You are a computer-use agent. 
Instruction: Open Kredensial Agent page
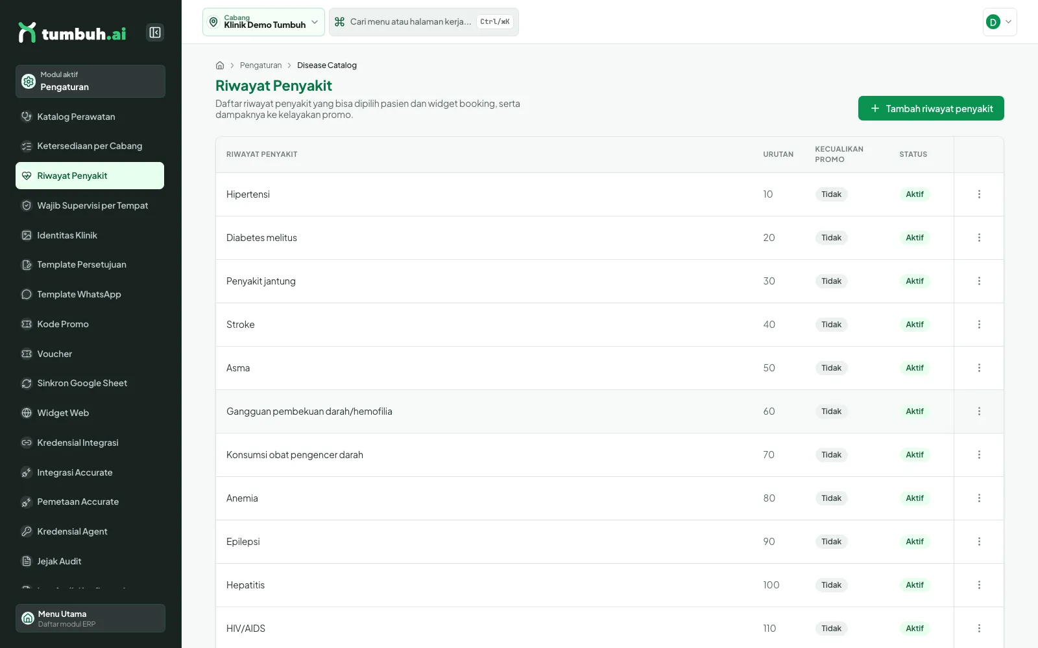[x=90, y=531]
